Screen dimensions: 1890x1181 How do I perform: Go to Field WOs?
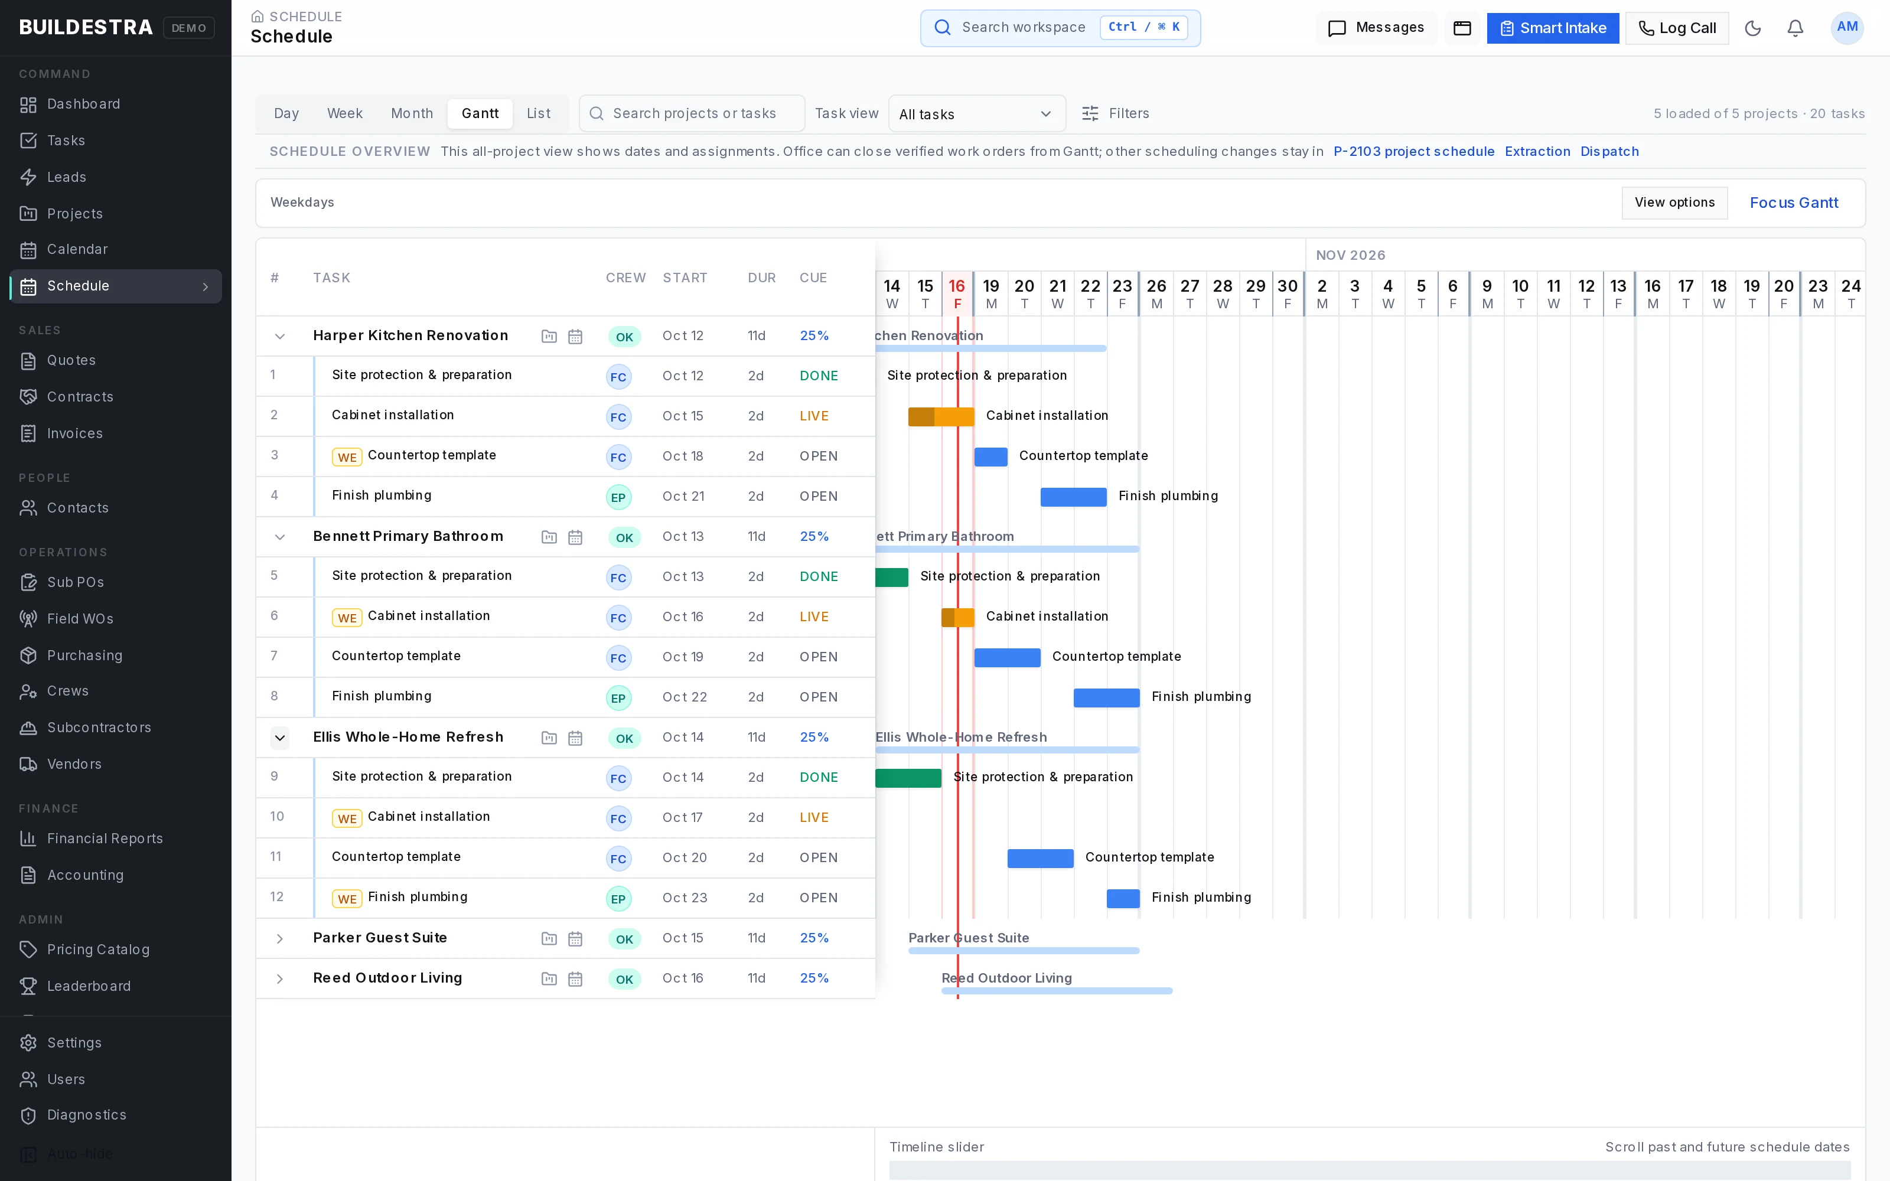116,619
